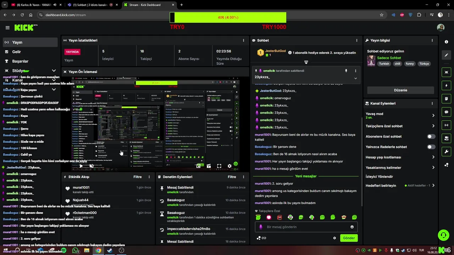Screen dimensions: 454x255
Task: Toggle Yalnızca ifadelerle sohbet switch
Action: (x=431, y=147)
